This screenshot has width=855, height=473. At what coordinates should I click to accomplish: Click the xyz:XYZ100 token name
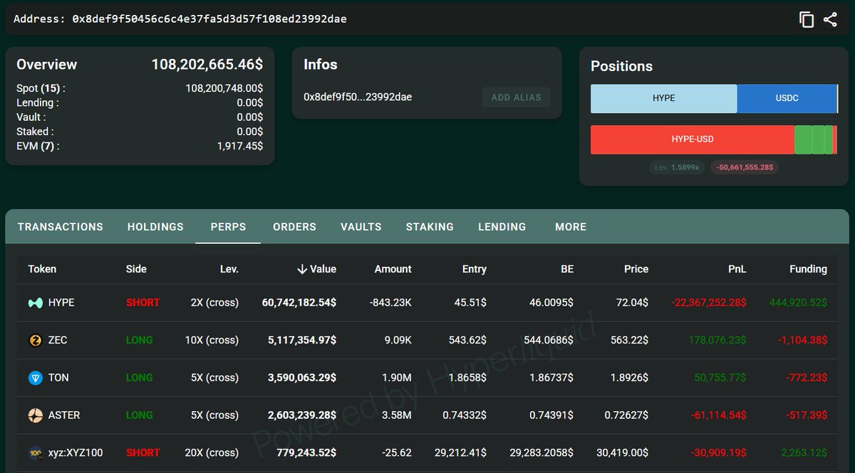coord(76,453)
